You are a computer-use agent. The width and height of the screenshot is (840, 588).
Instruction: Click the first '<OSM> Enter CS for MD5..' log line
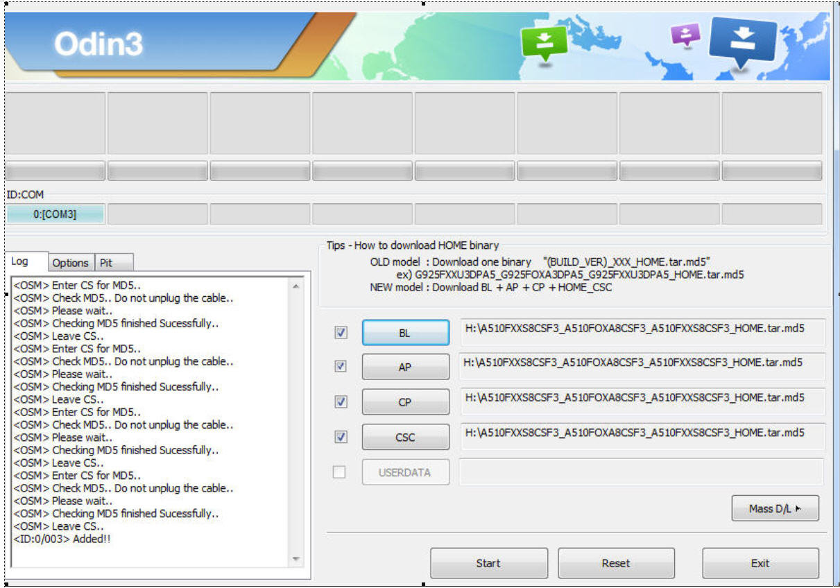77,285
